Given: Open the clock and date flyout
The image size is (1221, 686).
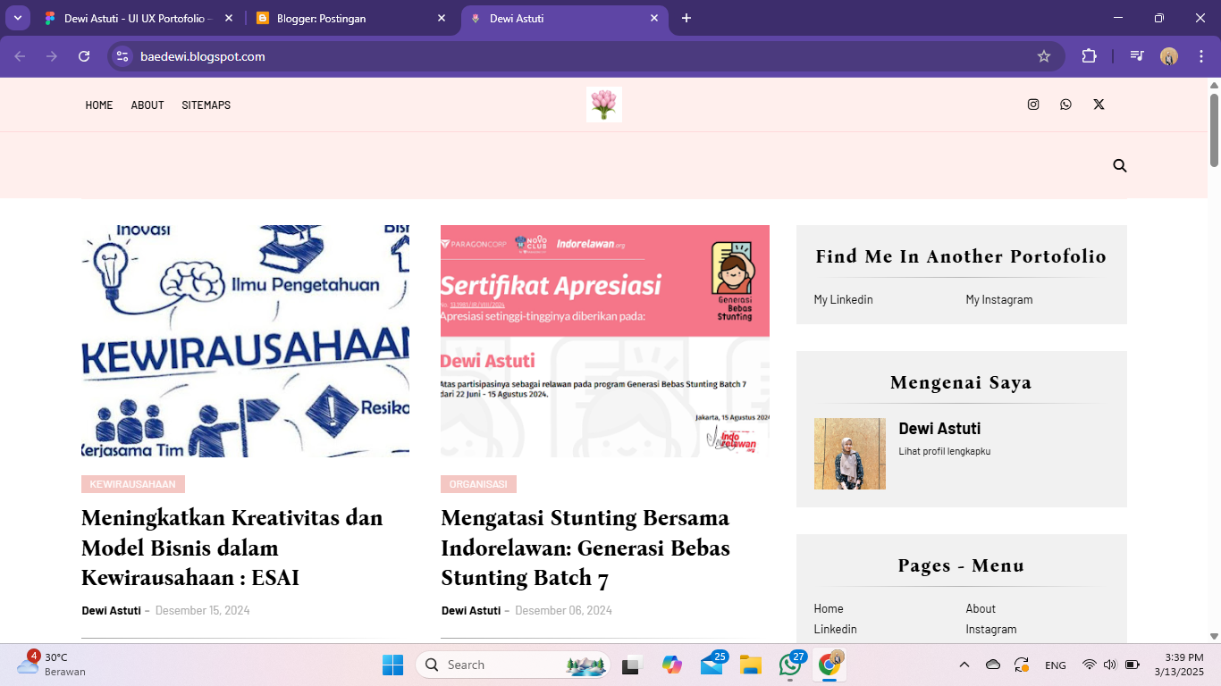Looking at the screenshot, I should [1179, 665].
